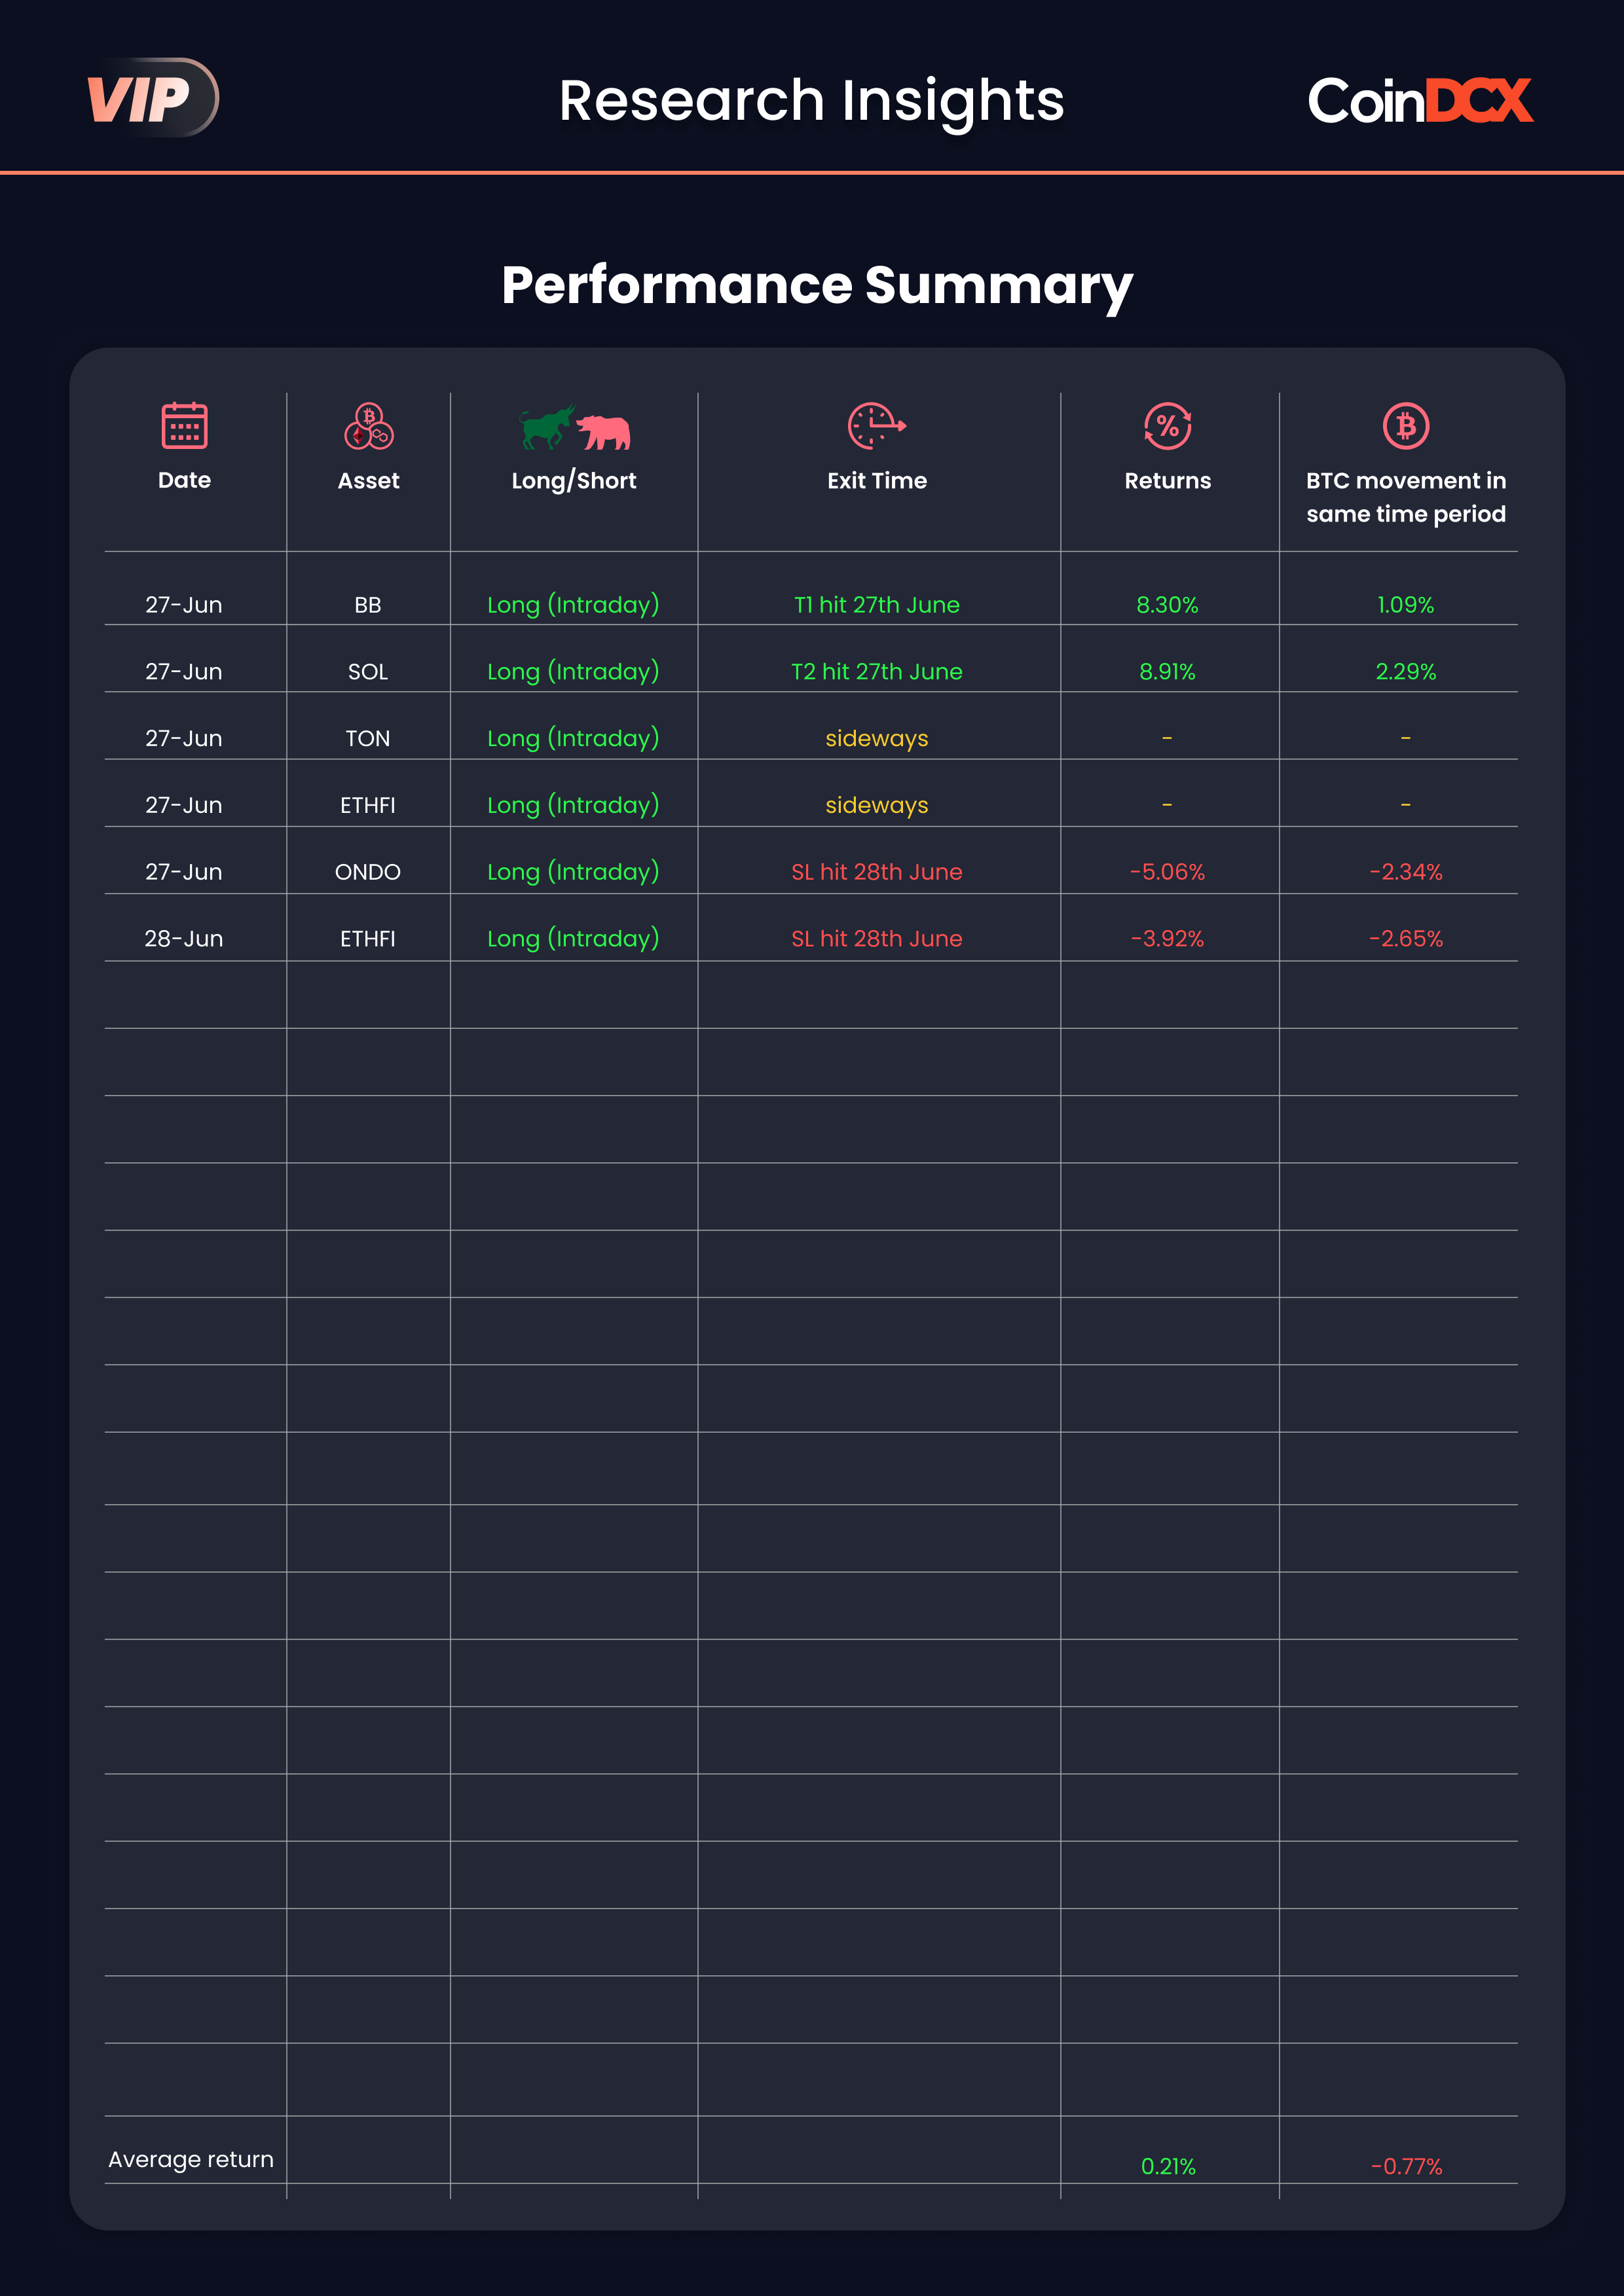
Task: Click Long (Intraday) in the TON row
Action: pyautogui.click(x=574, y=739)
